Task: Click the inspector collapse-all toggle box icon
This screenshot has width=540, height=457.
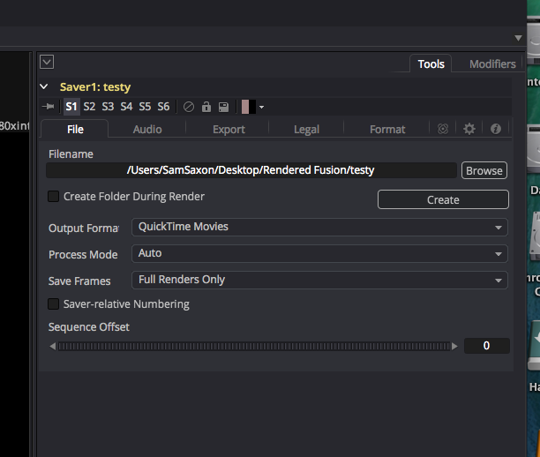Action: 47,62
